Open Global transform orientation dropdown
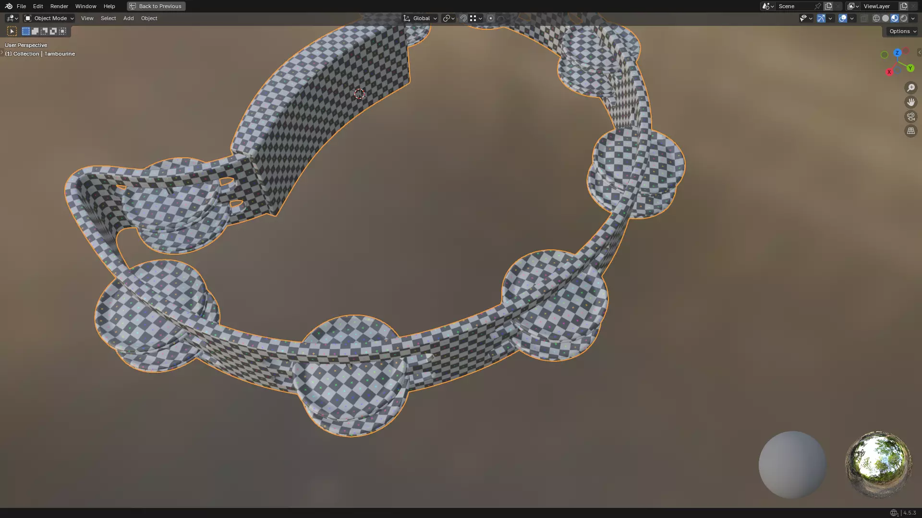 click(420, 18)
